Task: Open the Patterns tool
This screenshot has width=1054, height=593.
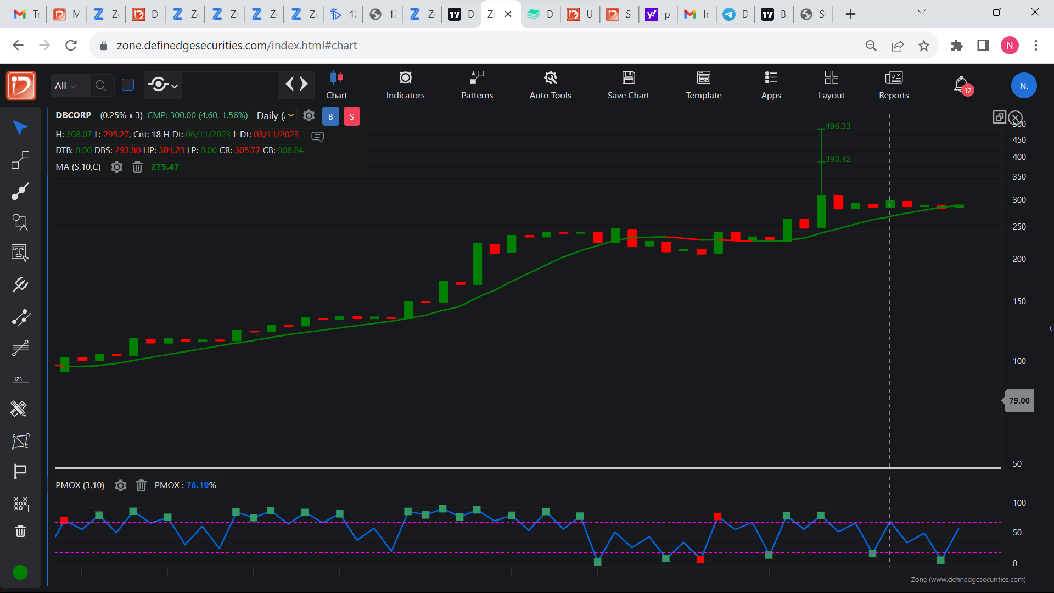Action: tap(476, 85)
